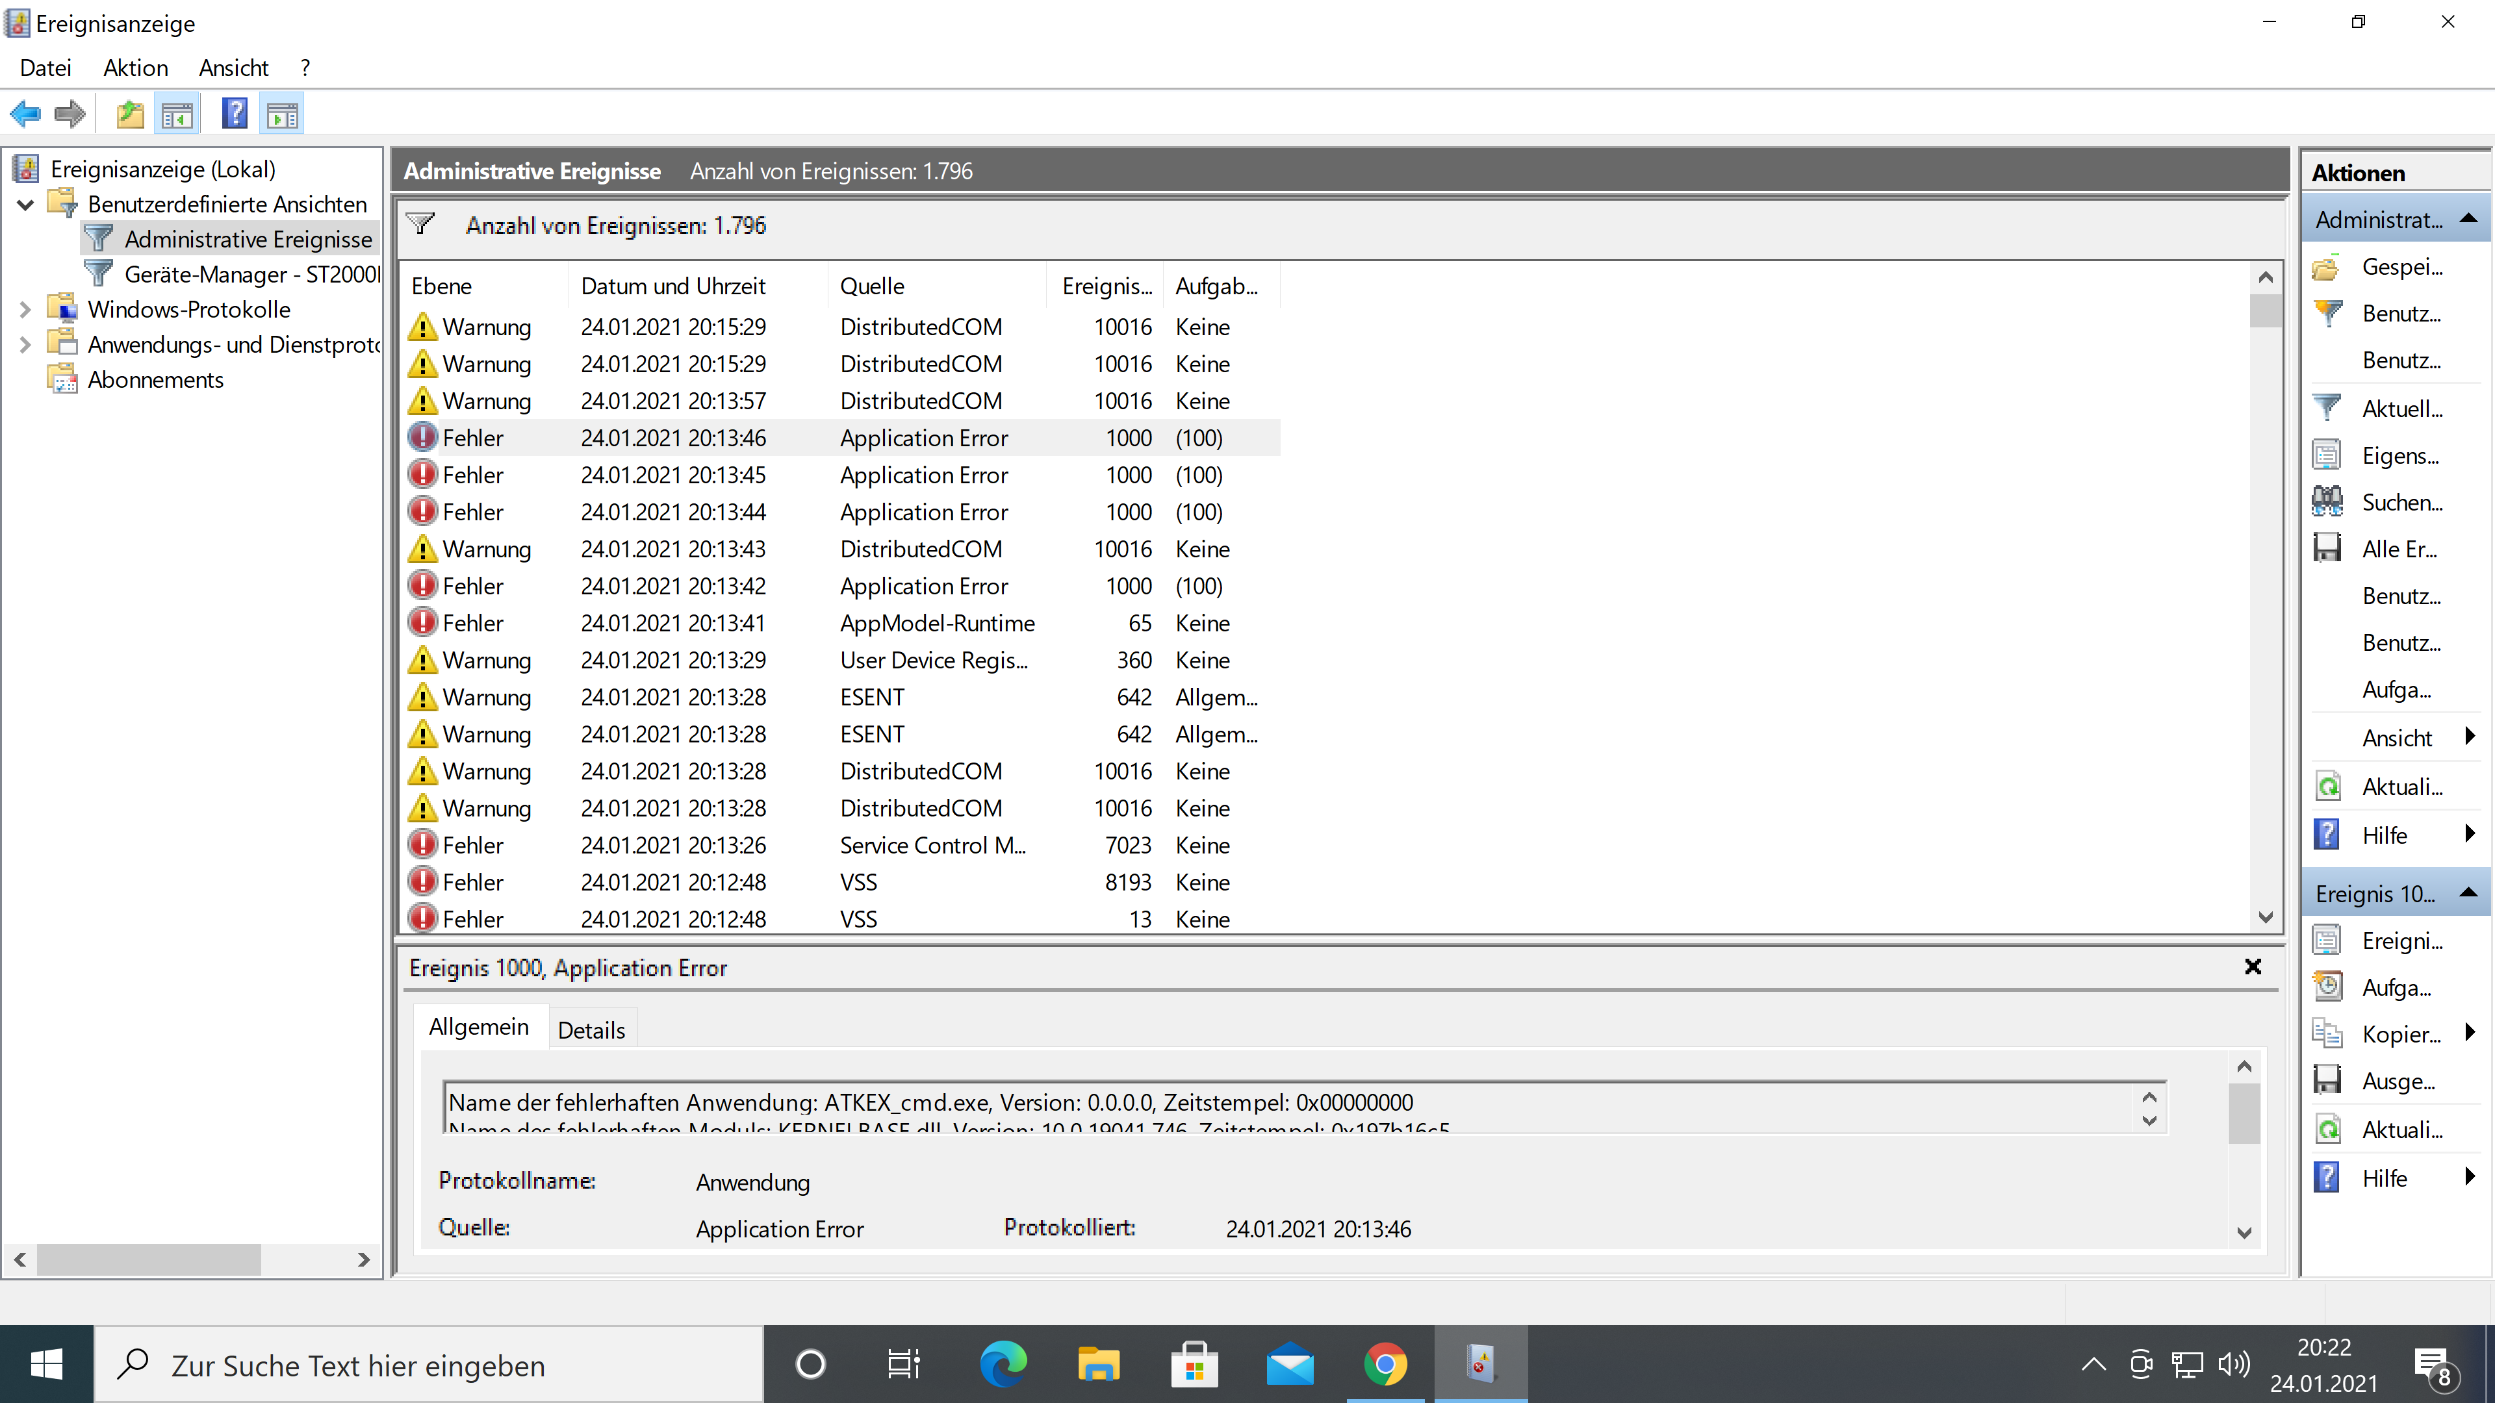Click the Eigens... properties icon in Aktionen
Viewport: 2495px width, 1403px height.
[2327, 455]
